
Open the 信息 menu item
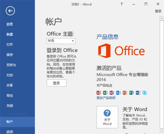[x=10, y=24]
